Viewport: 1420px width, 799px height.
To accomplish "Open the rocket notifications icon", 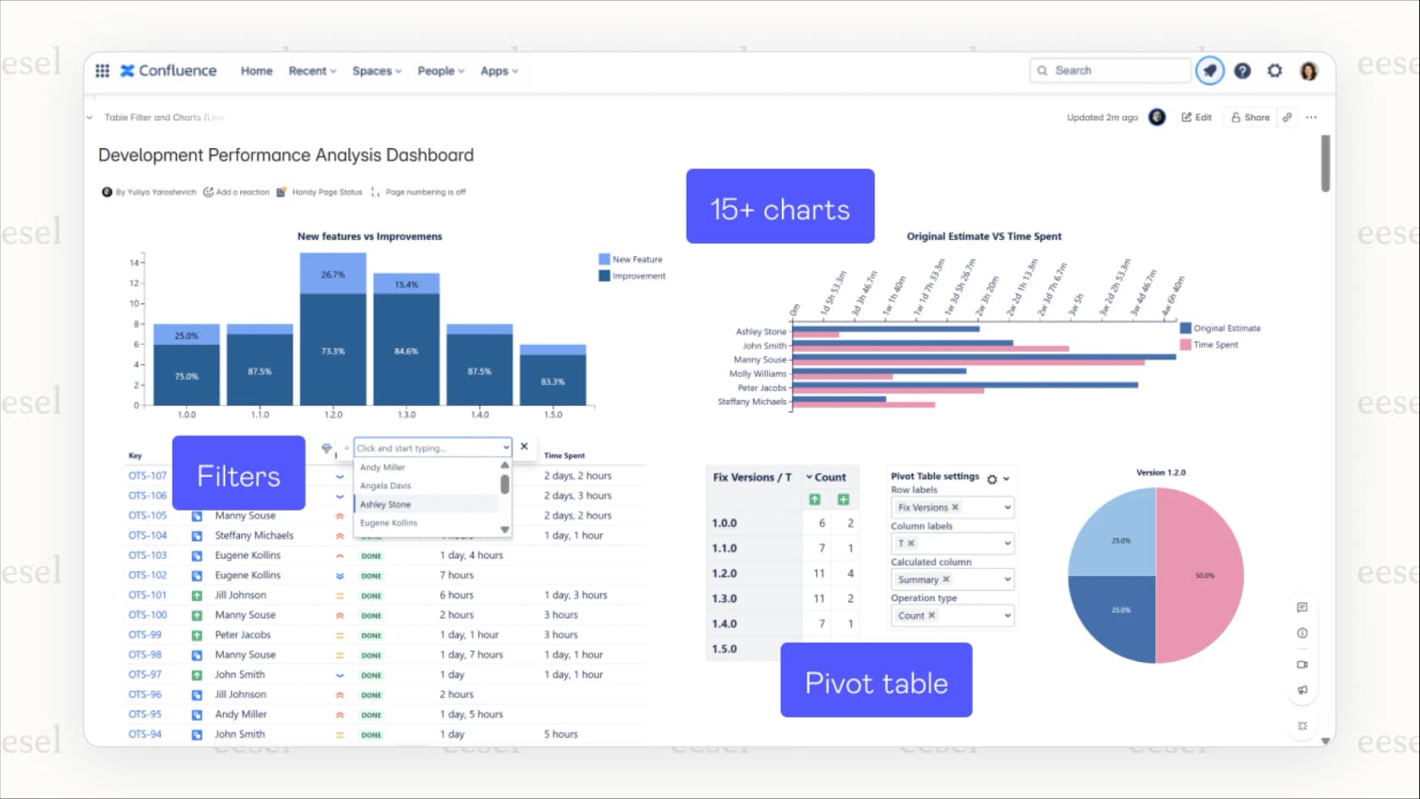I will tap(1210, 71).
